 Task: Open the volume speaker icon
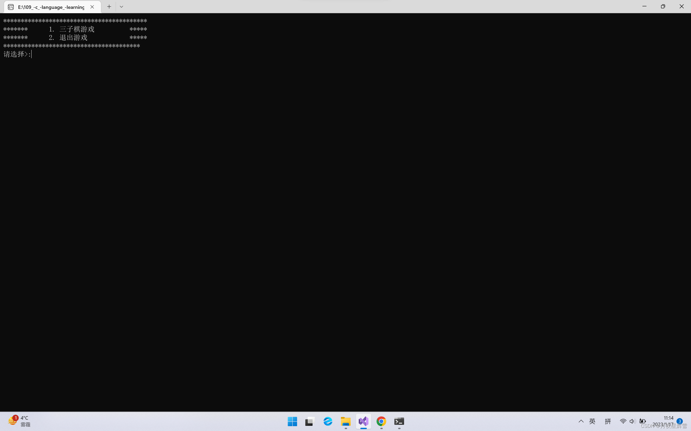[x=632, y=421]
